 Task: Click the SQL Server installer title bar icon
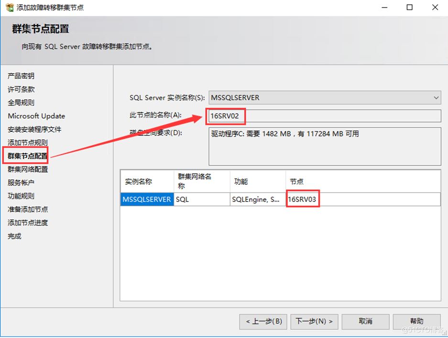pos(9,7)
